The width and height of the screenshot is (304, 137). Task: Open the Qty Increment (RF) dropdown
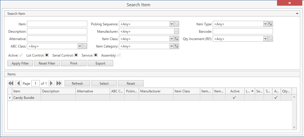coord(265,39)
